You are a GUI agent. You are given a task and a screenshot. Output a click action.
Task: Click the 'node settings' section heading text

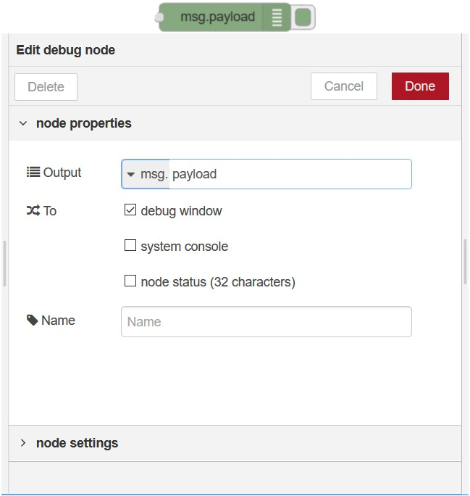(x=77, y=443)
